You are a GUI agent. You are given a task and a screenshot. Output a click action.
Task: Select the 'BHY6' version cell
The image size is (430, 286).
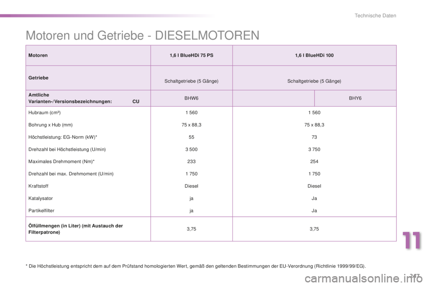[x=355, y=98]
